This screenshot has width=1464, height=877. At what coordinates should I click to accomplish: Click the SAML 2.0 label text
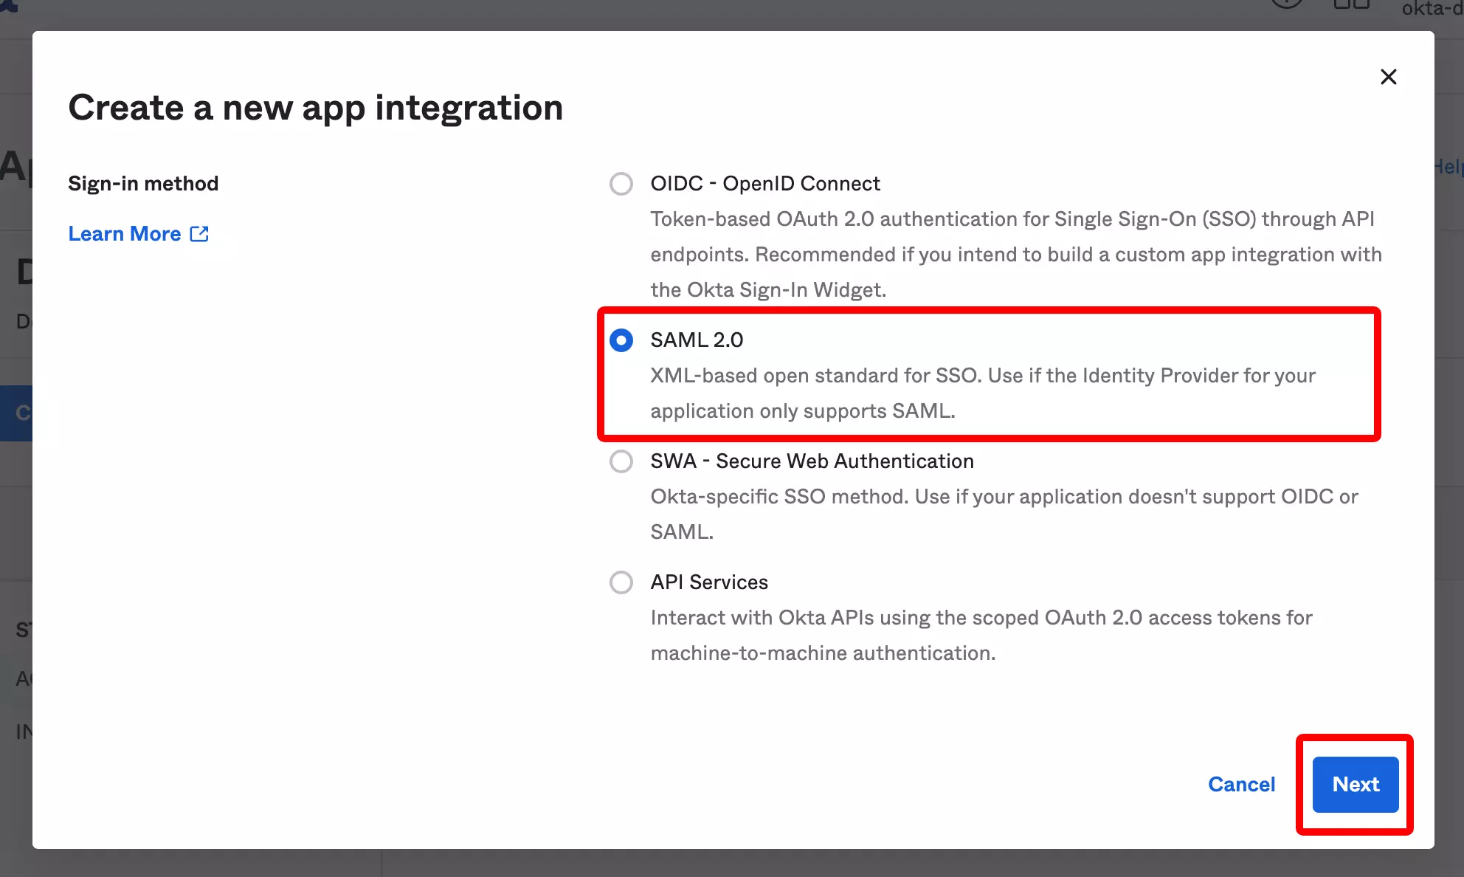[x=697, y=340]
